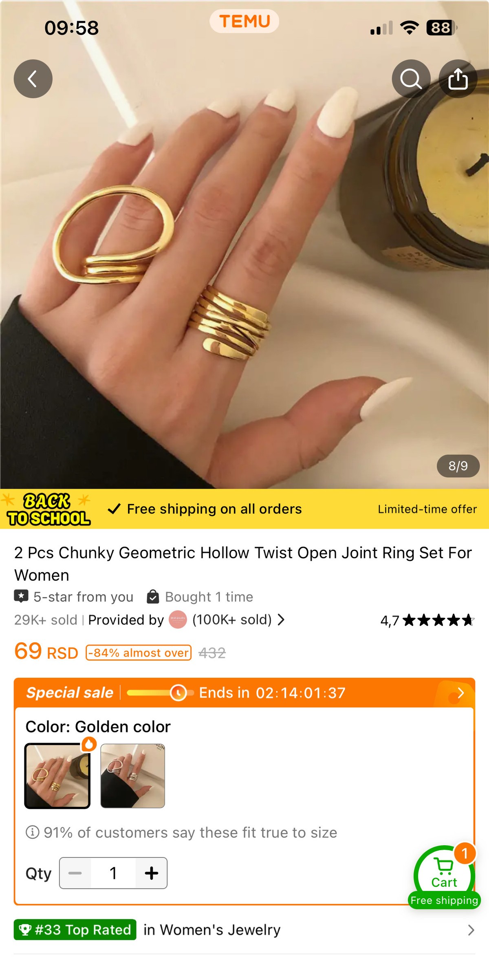Viewport: 489px width, 961px height.
Task: Tap the share icon
Action: coord(458,79)
